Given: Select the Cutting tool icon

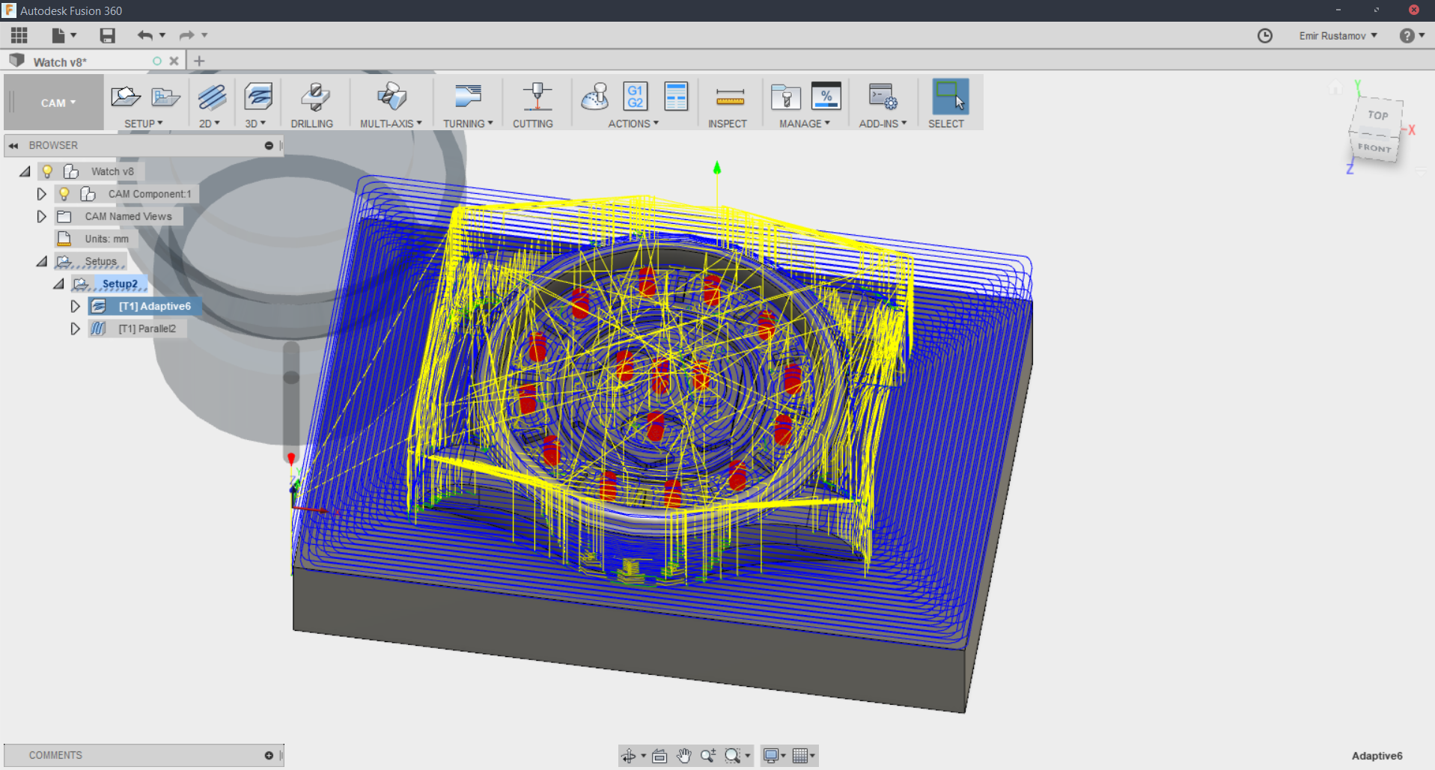Looking at the screenshot, I should pyautogui.click(x=537, y=97).
